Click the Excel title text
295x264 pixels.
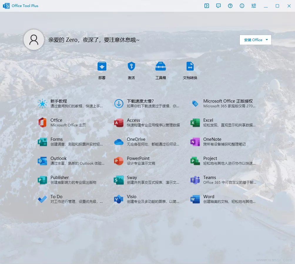(208, 120)
